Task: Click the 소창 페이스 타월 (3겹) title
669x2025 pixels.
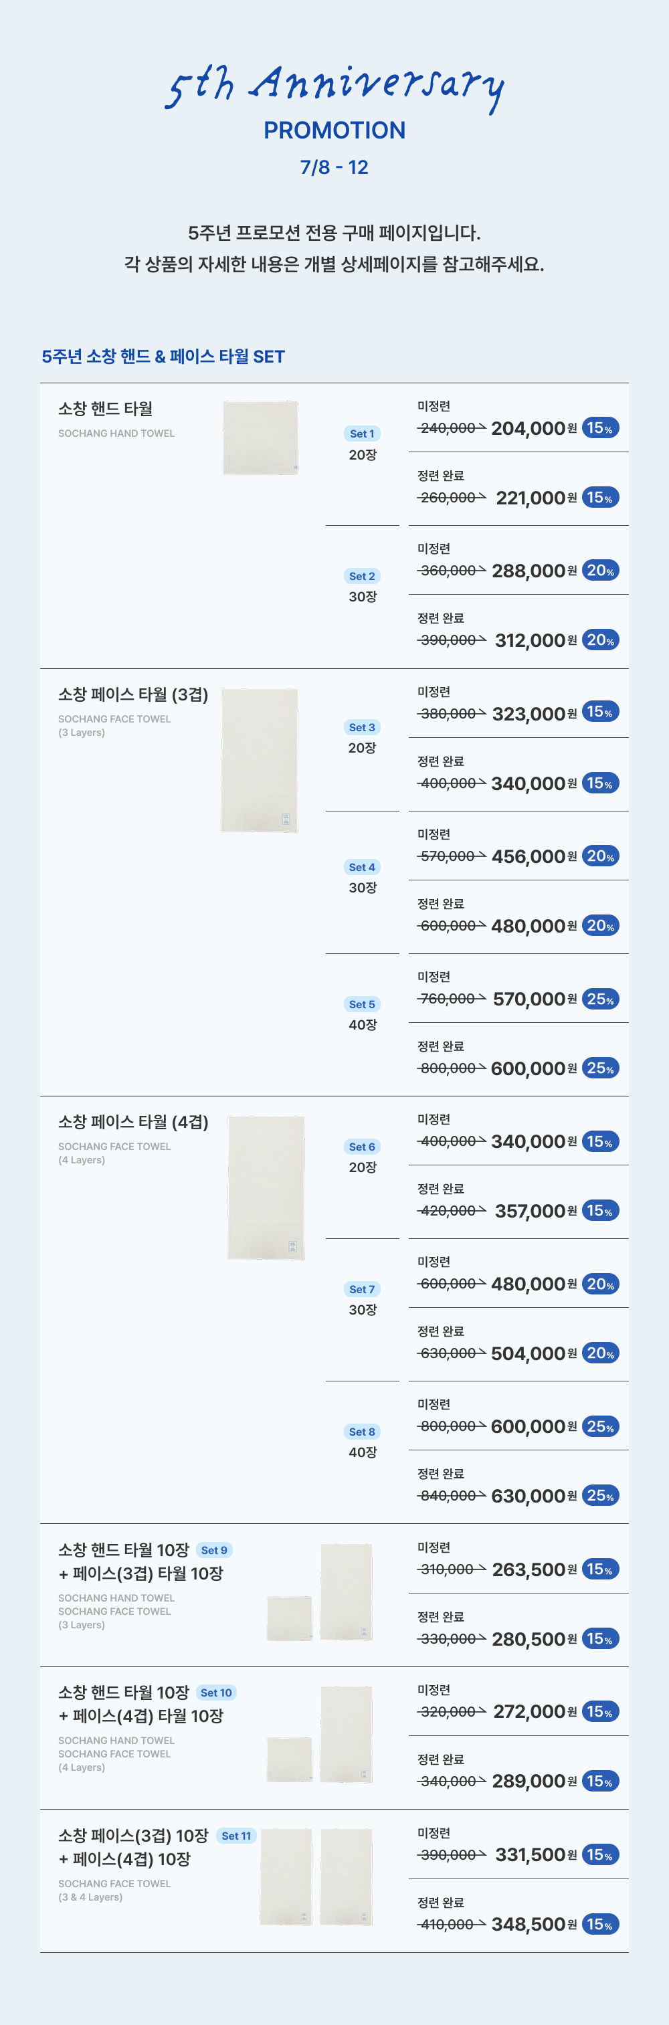Action: click(133, 694)
